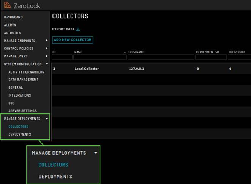
Task: Click the Export Data download icon
Action: click(x=78, y=29)
